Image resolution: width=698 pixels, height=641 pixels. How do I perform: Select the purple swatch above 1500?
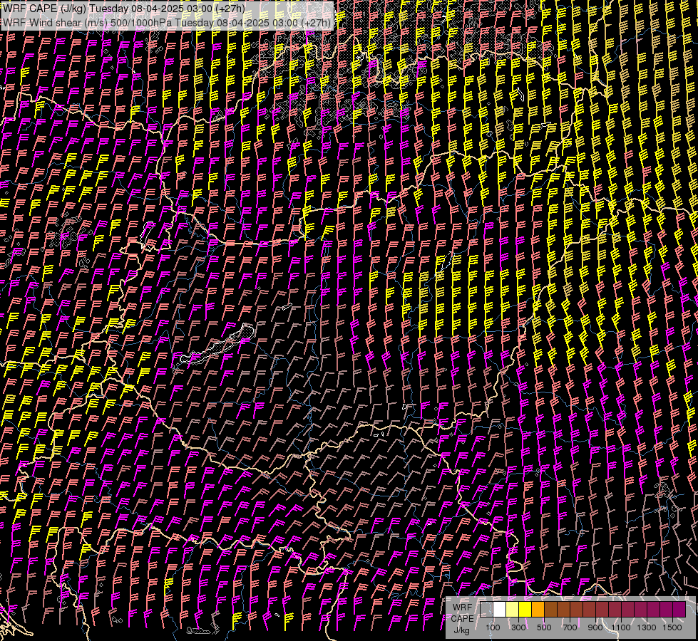(679, 610)
